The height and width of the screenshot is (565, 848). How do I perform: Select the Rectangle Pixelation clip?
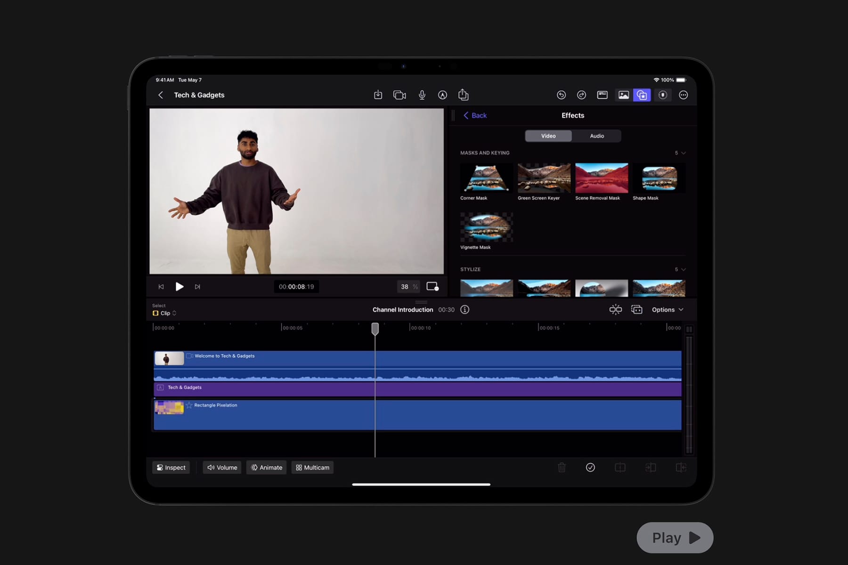click(417, 415)
